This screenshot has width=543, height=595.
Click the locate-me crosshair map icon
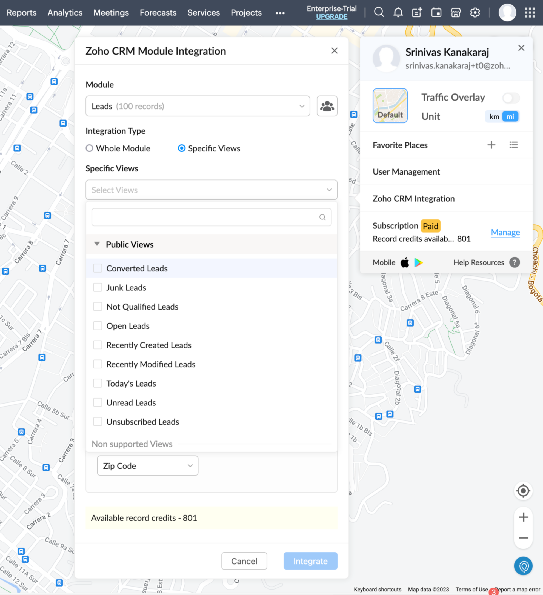pos(523,491)
